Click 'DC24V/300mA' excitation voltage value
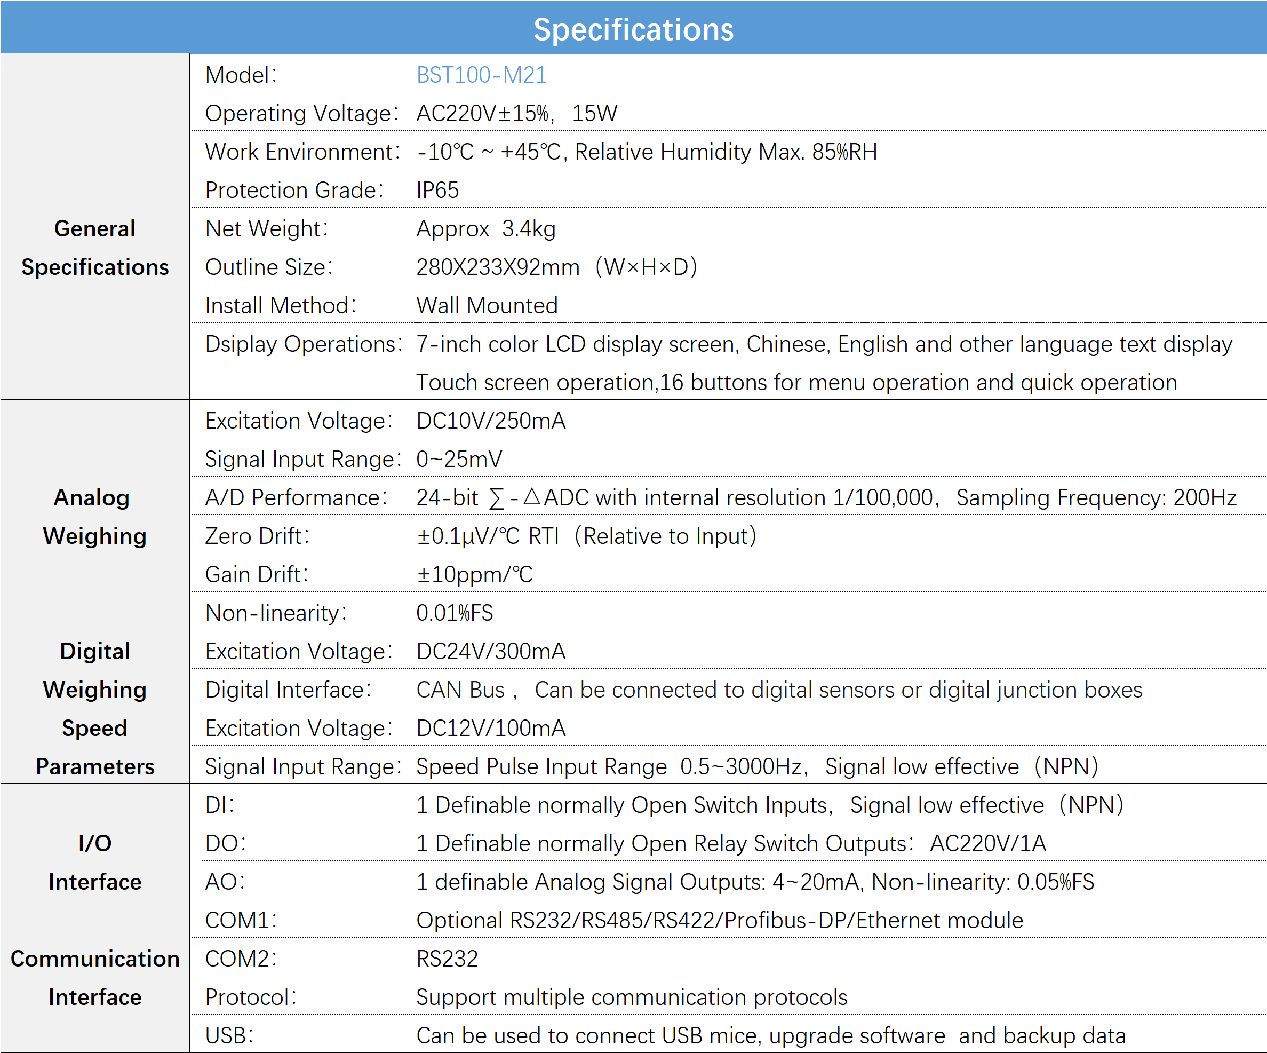Viewport: 1267px width, 1053px height. [491, 651]
